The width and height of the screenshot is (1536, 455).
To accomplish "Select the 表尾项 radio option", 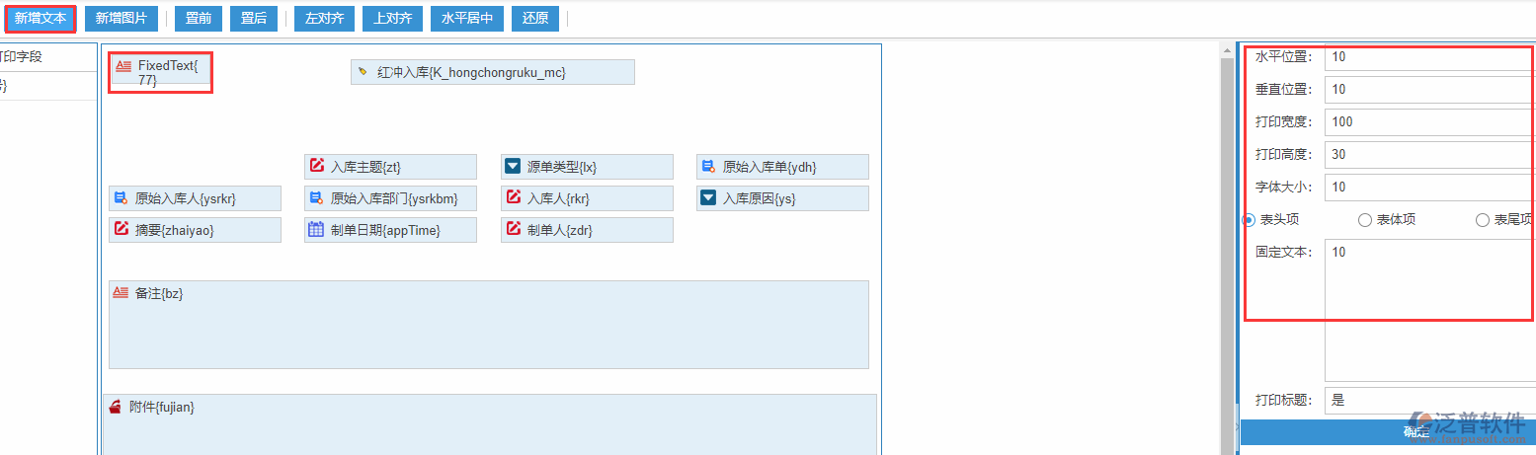I will (x=1482, y=220).
